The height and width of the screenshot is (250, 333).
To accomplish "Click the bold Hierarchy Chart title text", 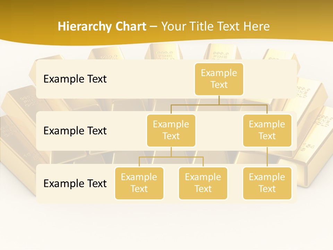I will pos(102,26).
